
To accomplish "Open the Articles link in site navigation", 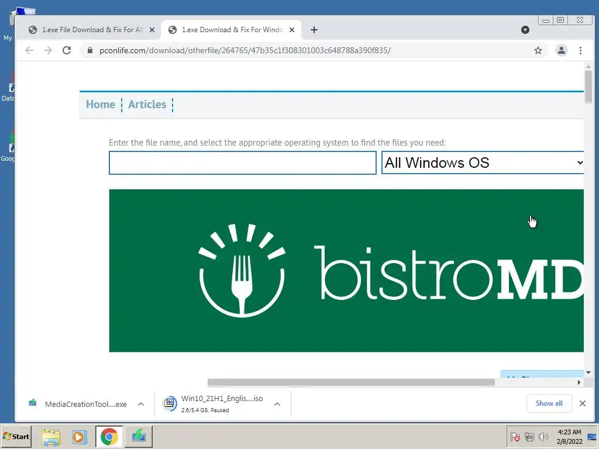I will pyautogui.click(x=147, y=104).
